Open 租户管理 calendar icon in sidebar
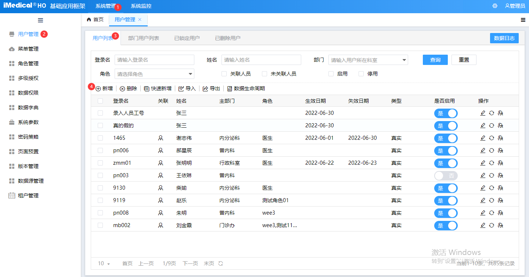The height and width of the screenshot is (277, 529). 12,196
